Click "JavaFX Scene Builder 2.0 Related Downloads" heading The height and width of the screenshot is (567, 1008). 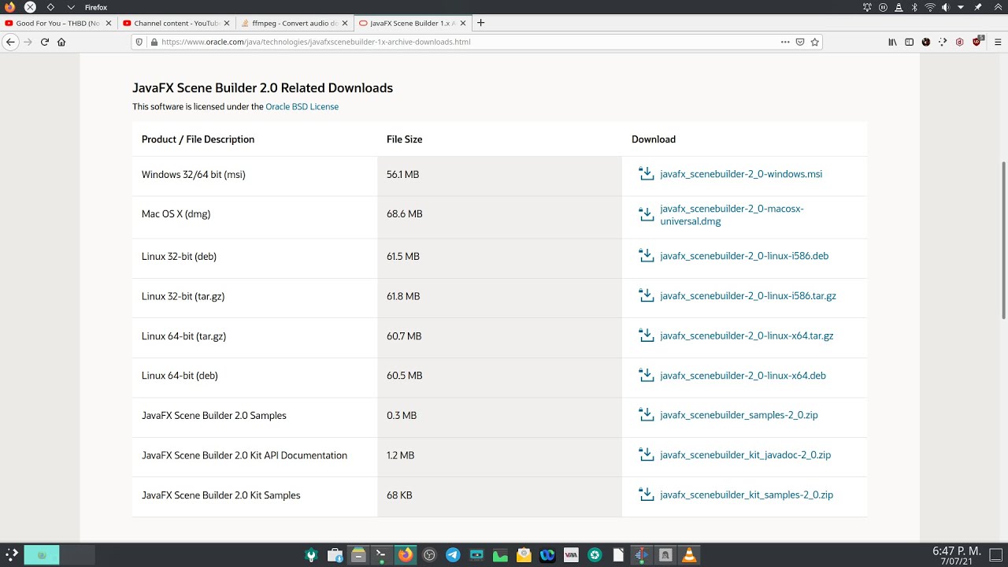click(x=262, y=88)
